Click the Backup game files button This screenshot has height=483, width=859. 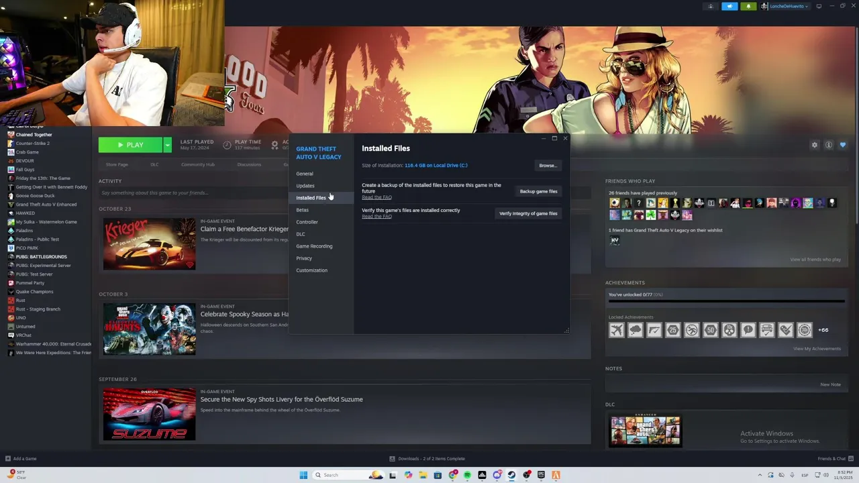tap(538, 191)
